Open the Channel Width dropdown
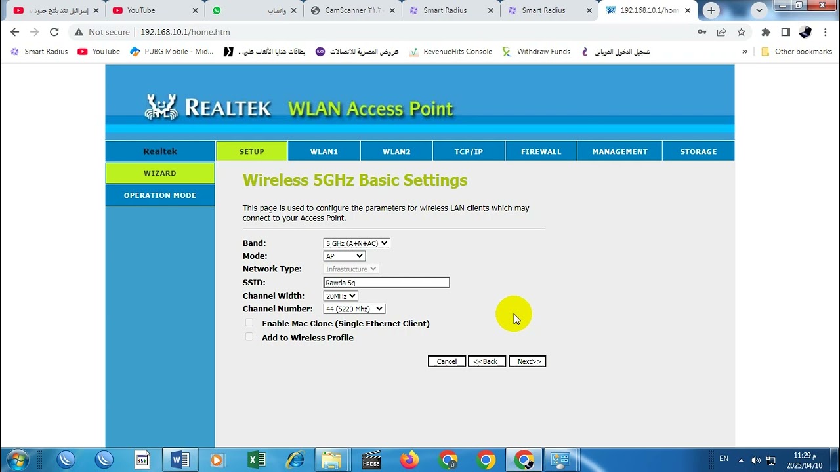Image resolution: width=840 pixels, height=472 pixels. tap(341, 296)
